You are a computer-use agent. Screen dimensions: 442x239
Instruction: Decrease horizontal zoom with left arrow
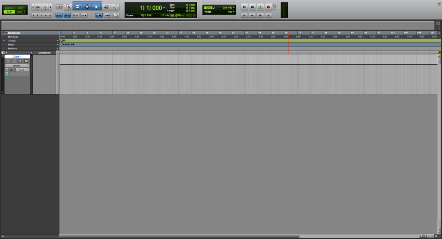[x=33, y=6]
